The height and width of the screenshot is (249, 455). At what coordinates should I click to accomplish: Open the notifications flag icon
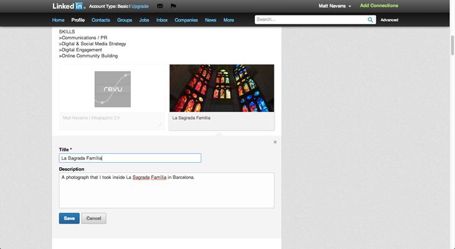pyautogui.click(x=173, y=6)
